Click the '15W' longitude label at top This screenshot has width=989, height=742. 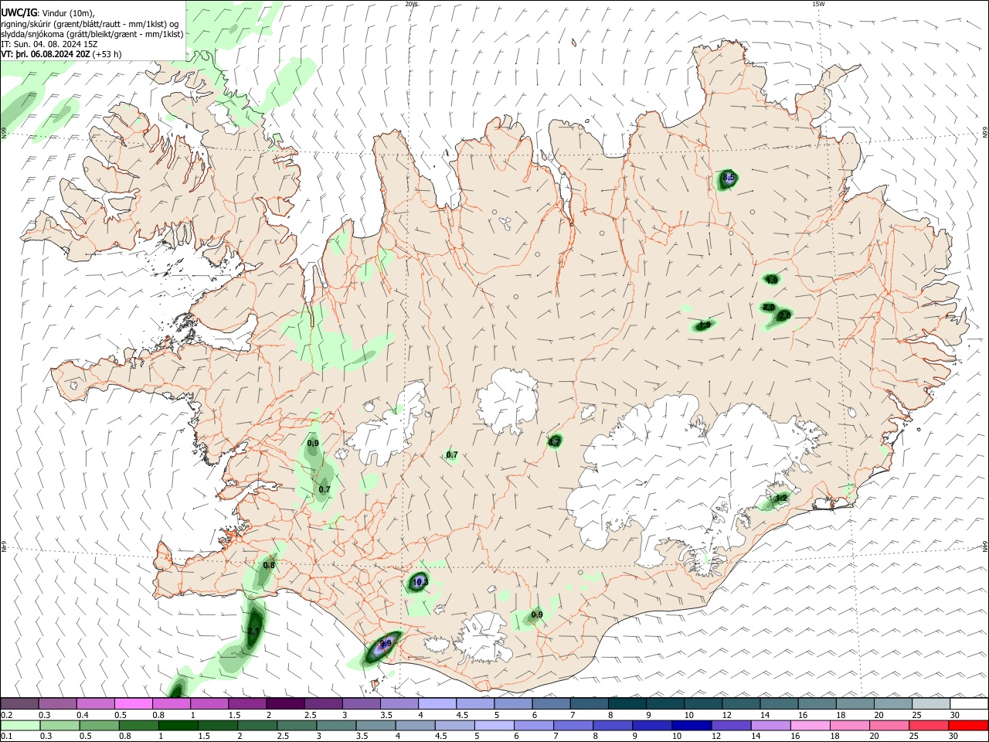pos(818,4)
